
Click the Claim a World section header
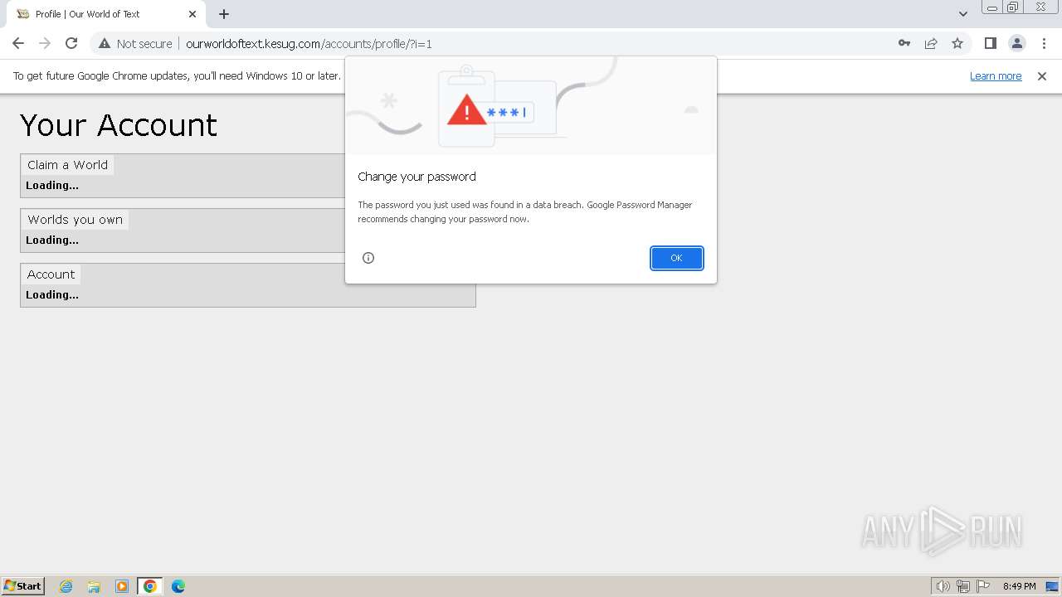click(x=67, y=165)
